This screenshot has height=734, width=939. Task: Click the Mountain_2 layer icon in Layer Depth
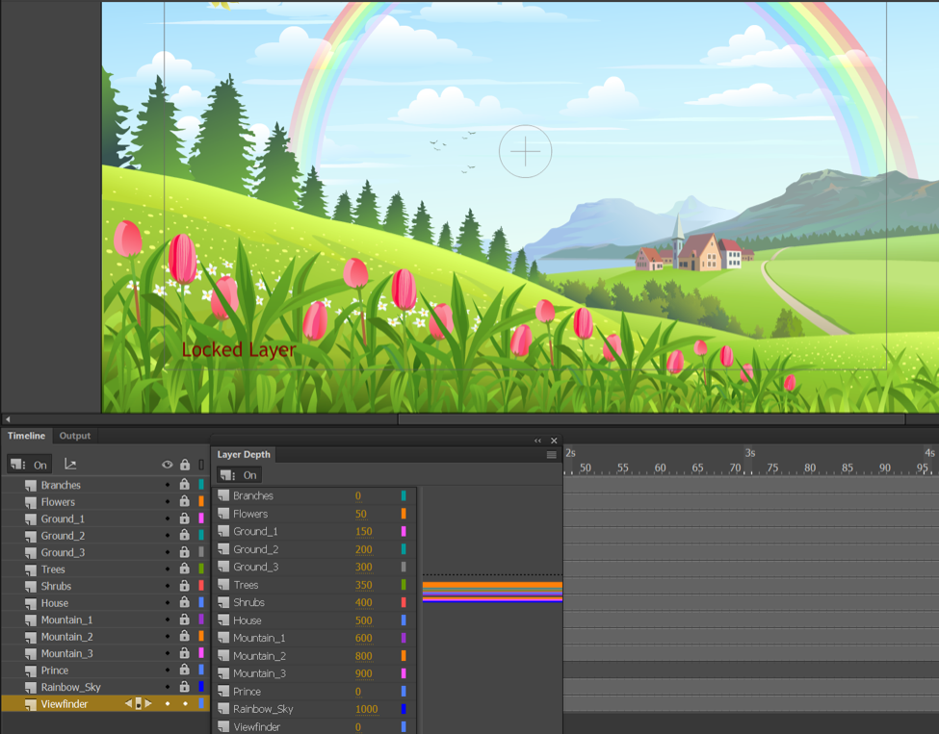[223, 656]
